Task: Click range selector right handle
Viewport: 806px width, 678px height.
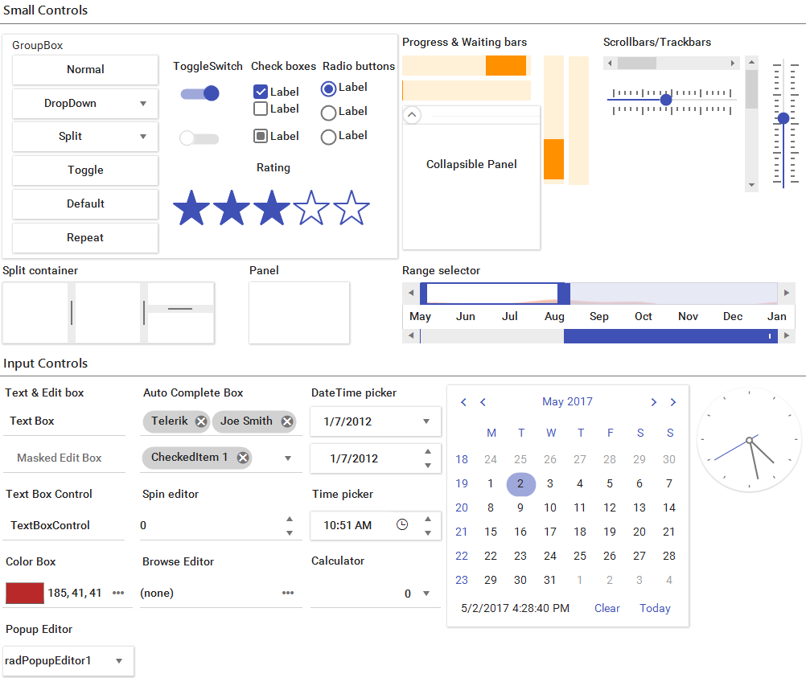Action: (564, 294)
